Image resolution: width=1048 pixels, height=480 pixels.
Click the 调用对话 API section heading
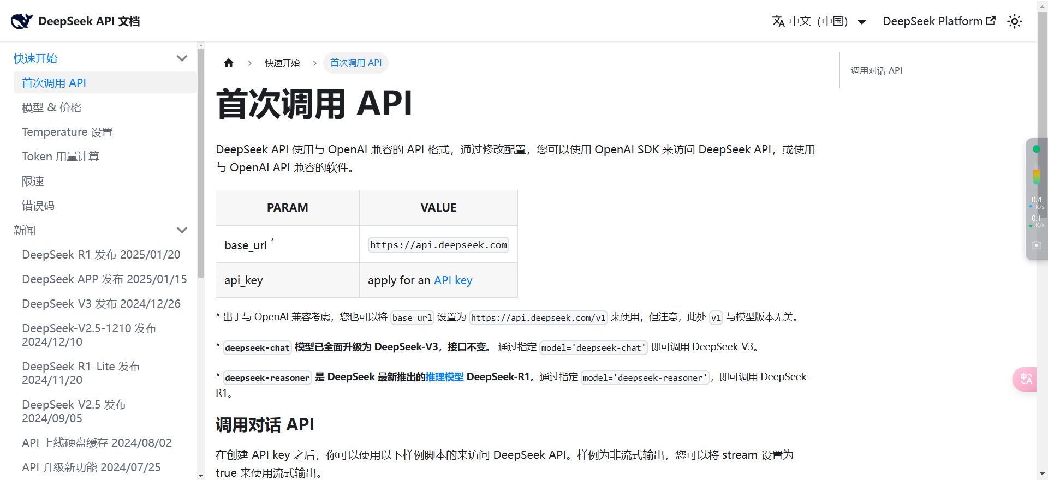(x=265, y=424)
